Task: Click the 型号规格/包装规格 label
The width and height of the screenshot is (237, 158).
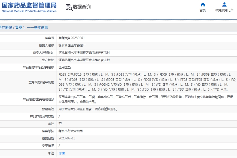Action: pyautogui.click(x=41, y=82)
